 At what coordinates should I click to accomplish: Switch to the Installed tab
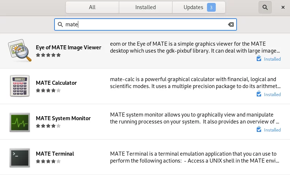tap(146, 7)
